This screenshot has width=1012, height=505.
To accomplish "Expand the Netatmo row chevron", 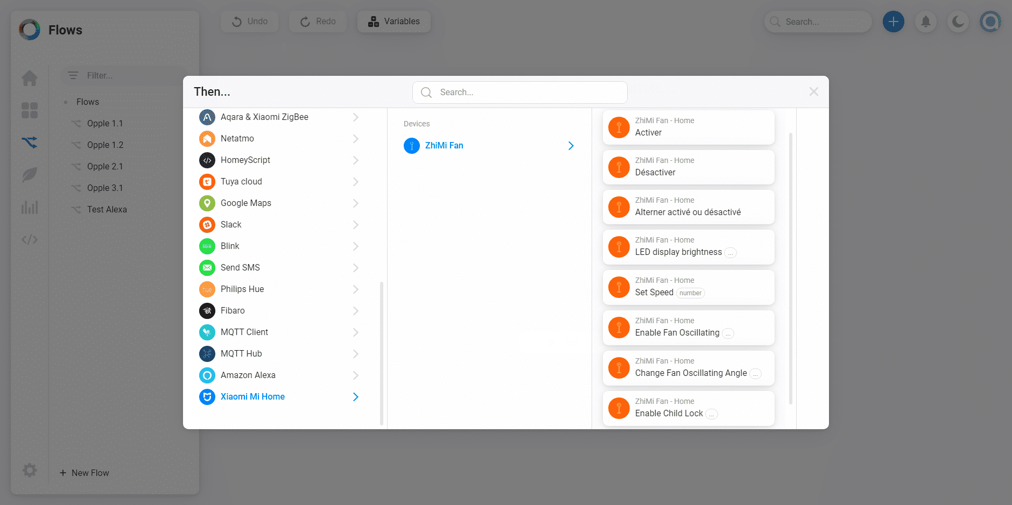I will [356, 139].
